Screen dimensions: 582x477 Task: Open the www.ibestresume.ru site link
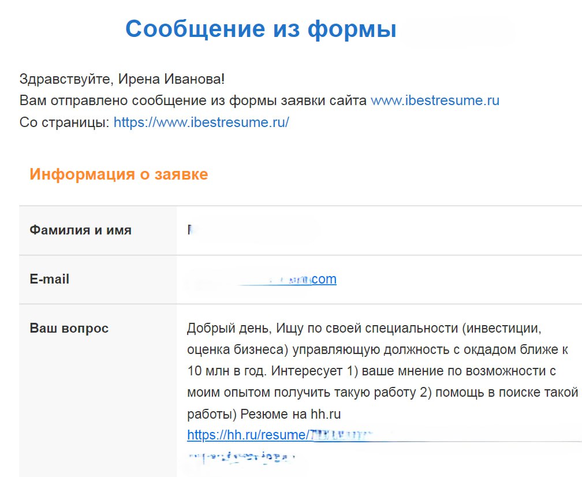(435, 100)
